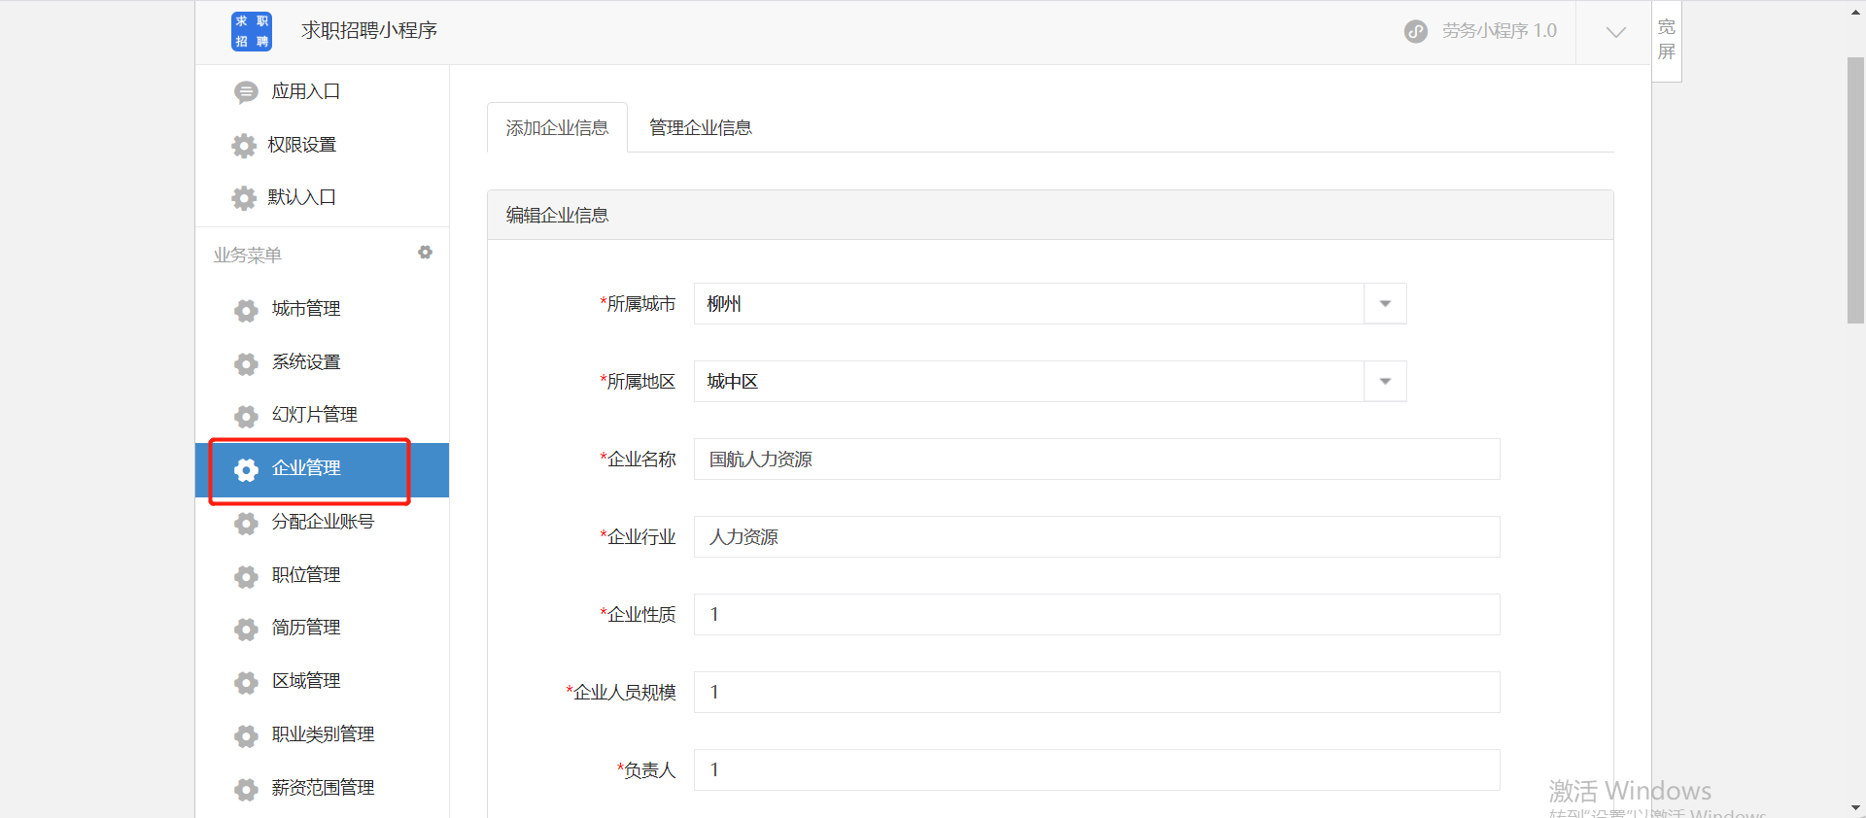Switch to the 管理企业信息 tab
The height and width of the screenshot is (818, 1866).
click(x=701, y=127)
